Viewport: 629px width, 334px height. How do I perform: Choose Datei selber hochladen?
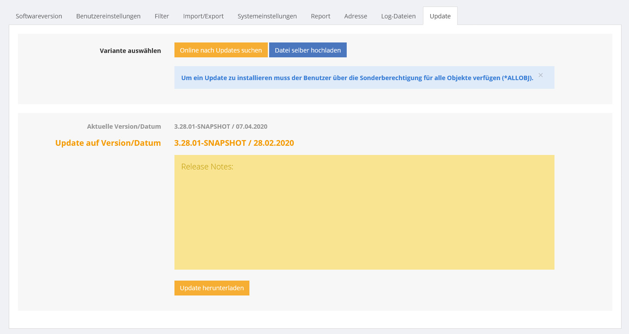[x=308, y=50]
